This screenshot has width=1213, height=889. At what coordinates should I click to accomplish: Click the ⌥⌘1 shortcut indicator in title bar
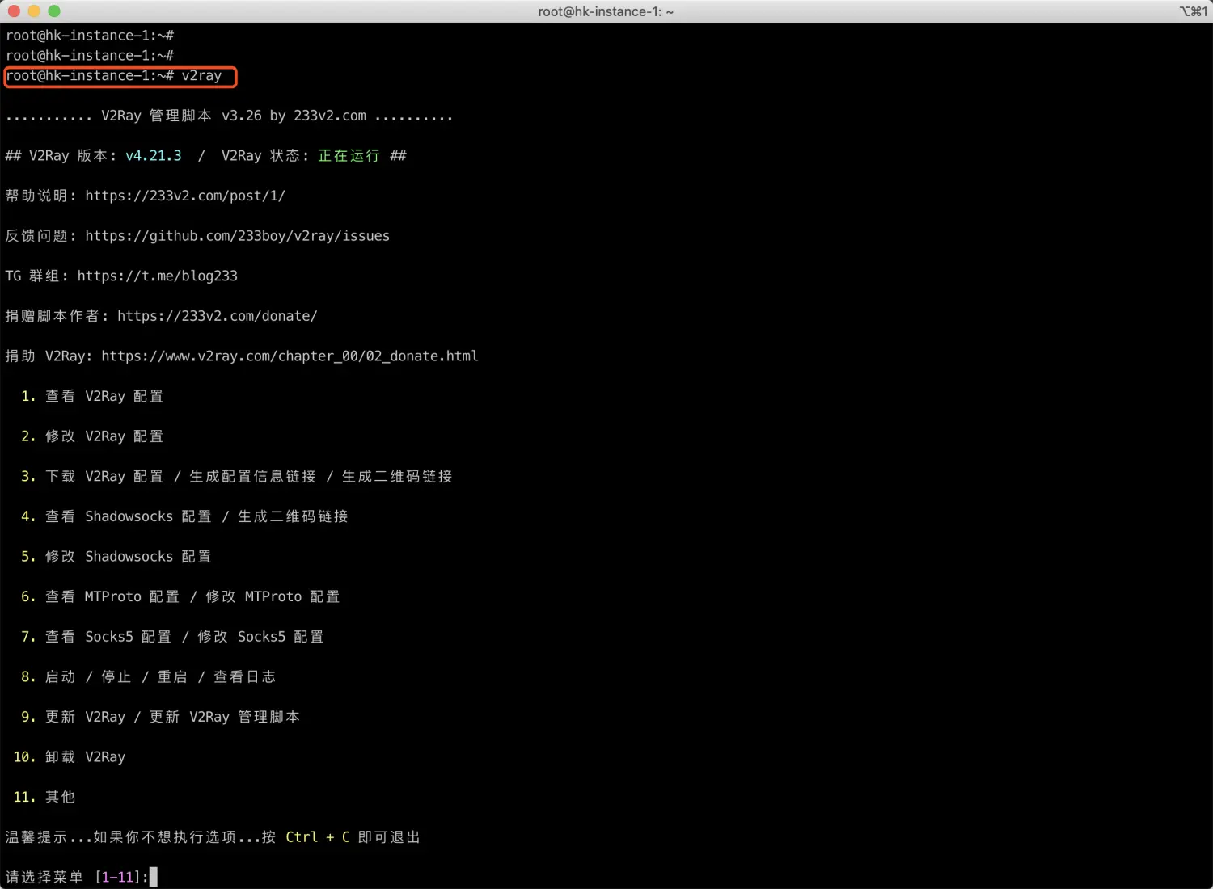point(1194,11)
